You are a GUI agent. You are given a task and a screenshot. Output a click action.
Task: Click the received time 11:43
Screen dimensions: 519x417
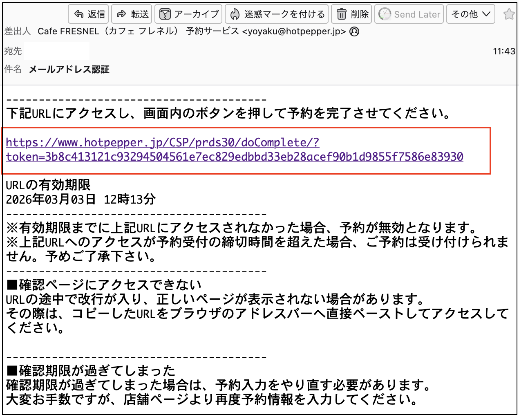504,51
